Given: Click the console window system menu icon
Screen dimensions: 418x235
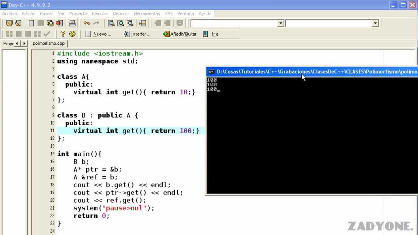Looking at the screenshot, I should pos(211,72).
